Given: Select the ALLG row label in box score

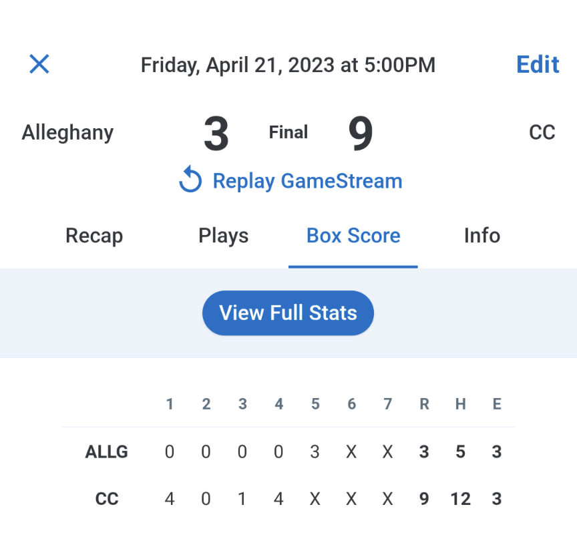Looking at the screenshot, I should coord(106,452).
